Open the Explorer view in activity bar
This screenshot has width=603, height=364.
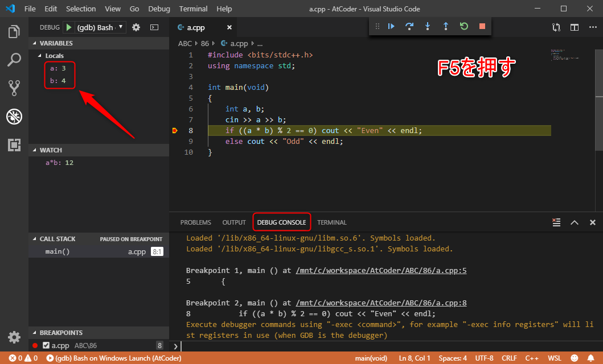click(x=14, y=31)
